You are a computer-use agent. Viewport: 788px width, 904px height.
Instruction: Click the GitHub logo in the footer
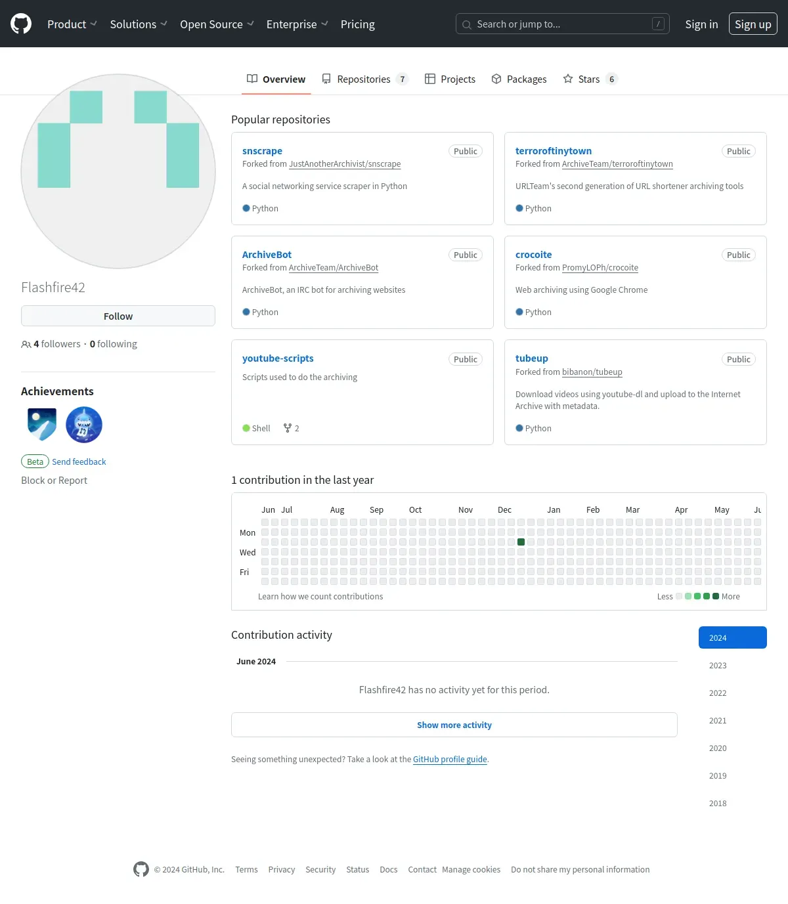141,869
